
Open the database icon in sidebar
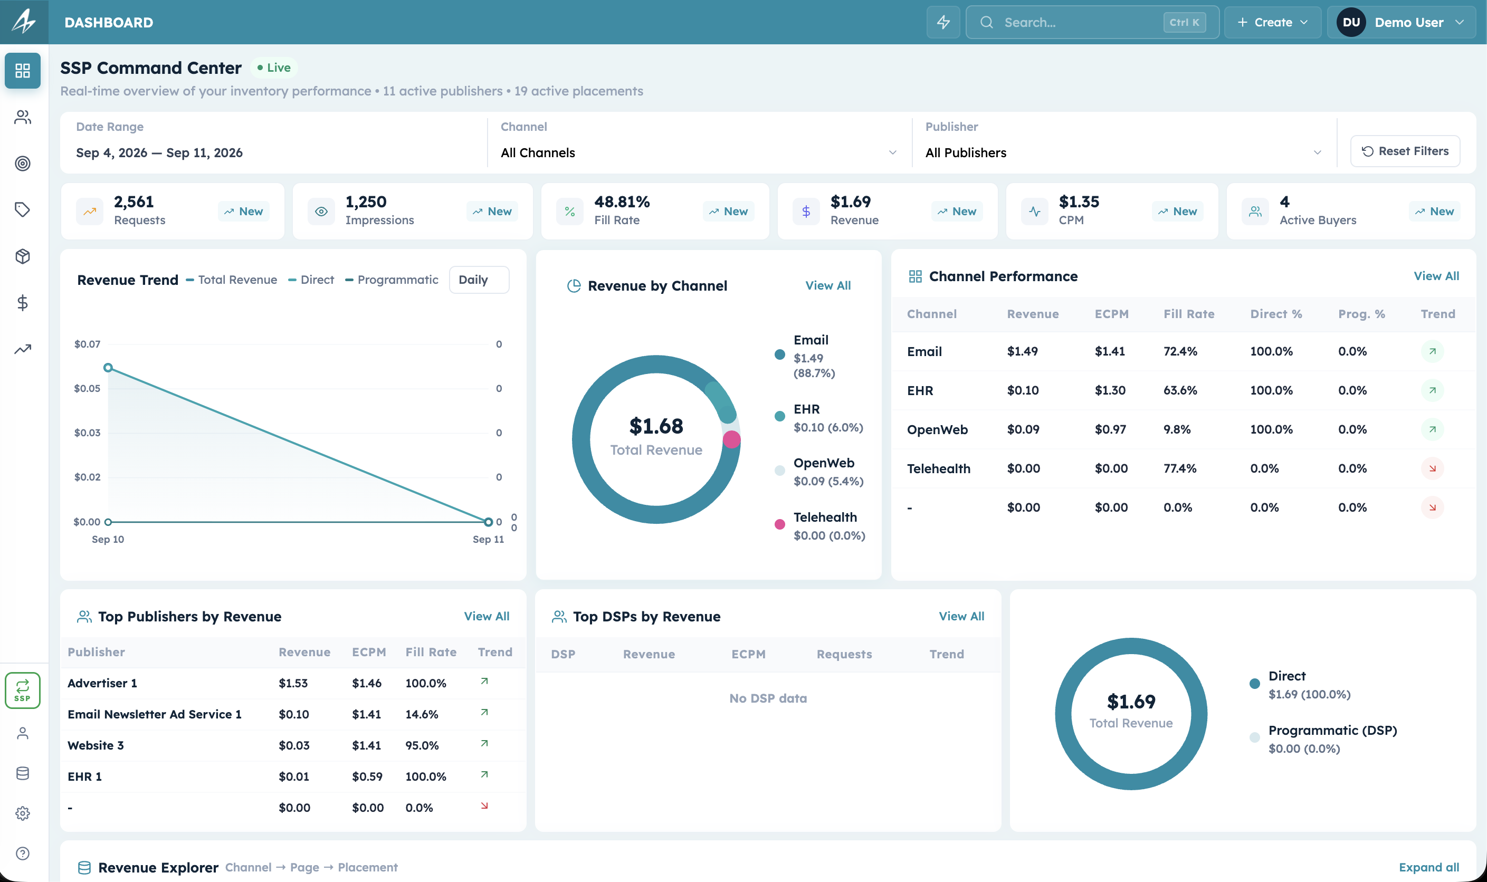click(x=23, y=773)
